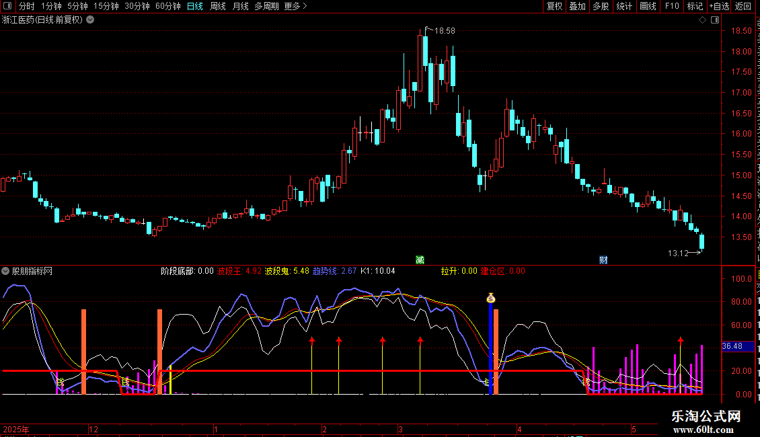Click the diamond icon on chart

click(702, 20)
